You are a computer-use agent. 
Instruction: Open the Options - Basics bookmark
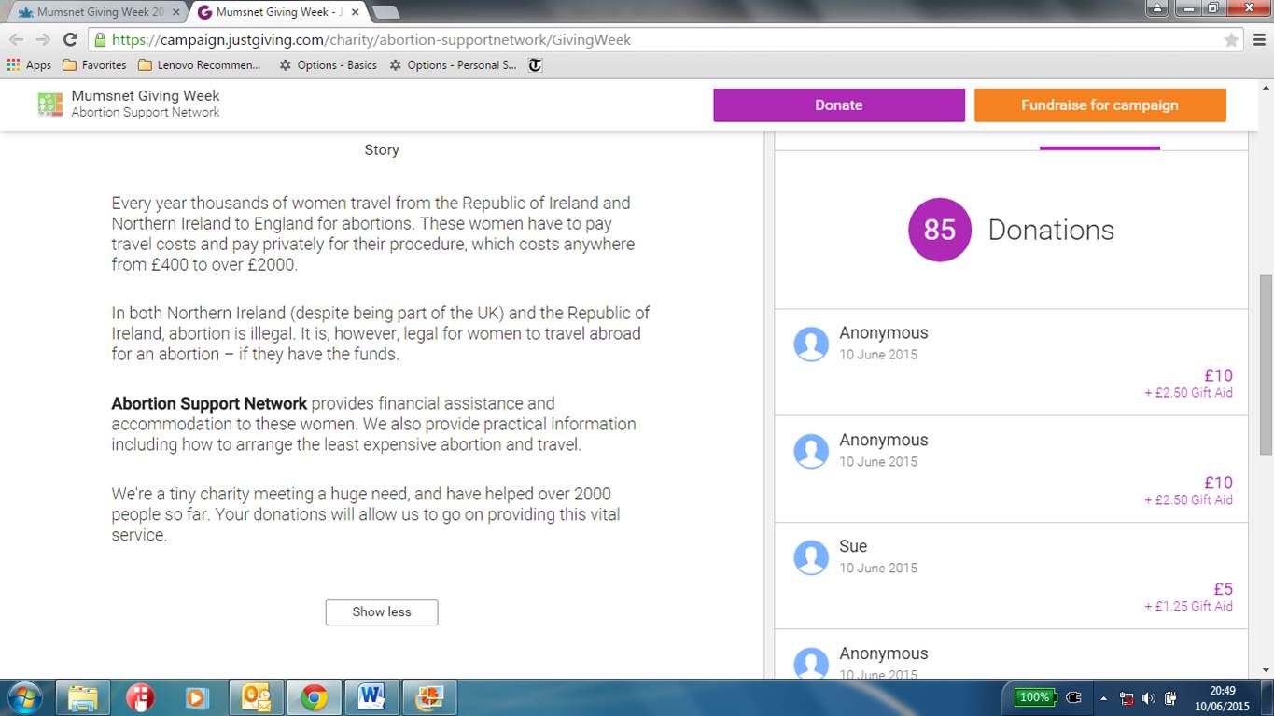click(328, 65)
